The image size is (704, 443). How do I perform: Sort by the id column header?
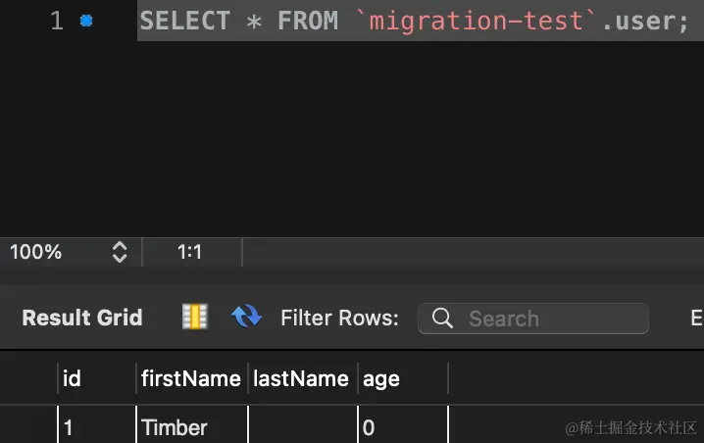click(x=97, y=379)
